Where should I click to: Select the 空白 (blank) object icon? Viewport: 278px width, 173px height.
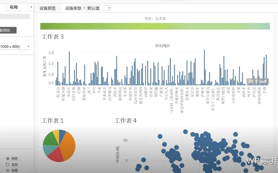[7, 164]
